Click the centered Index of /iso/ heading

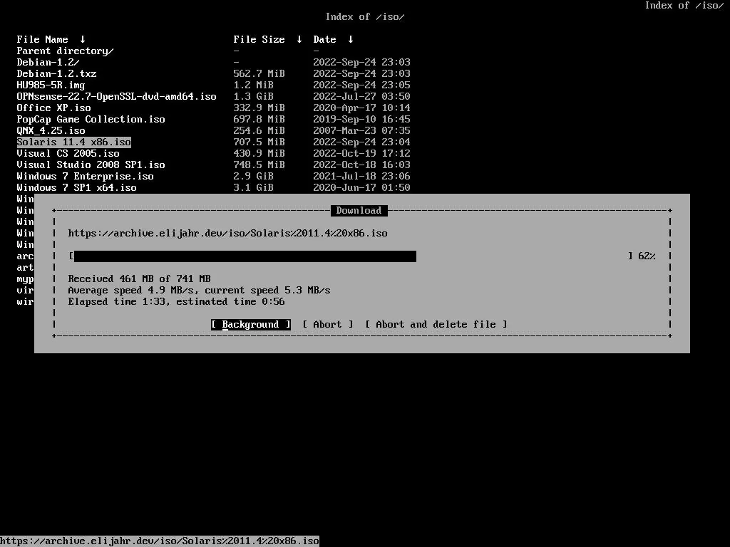[x=365, y=17]
